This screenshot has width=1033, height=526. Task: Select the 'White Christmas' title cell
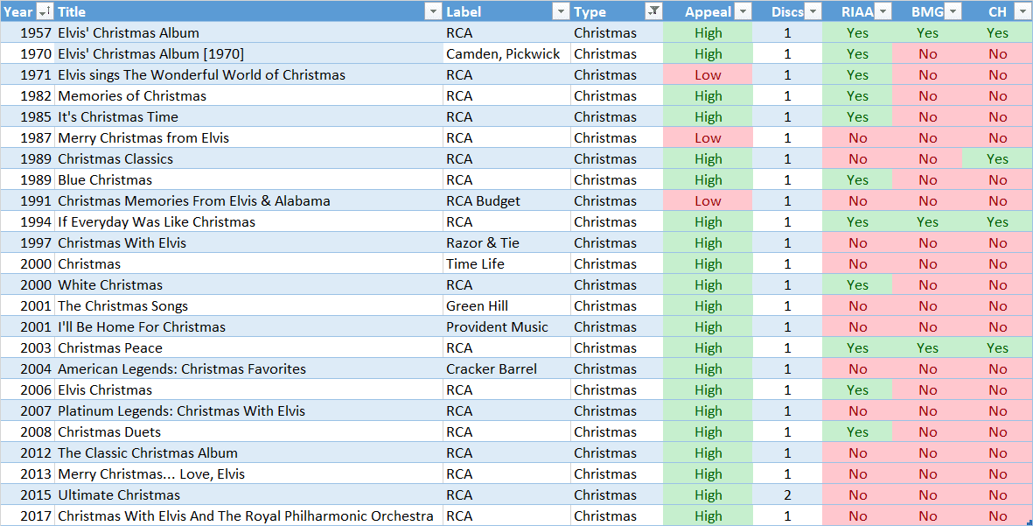[x=248, y=285]
